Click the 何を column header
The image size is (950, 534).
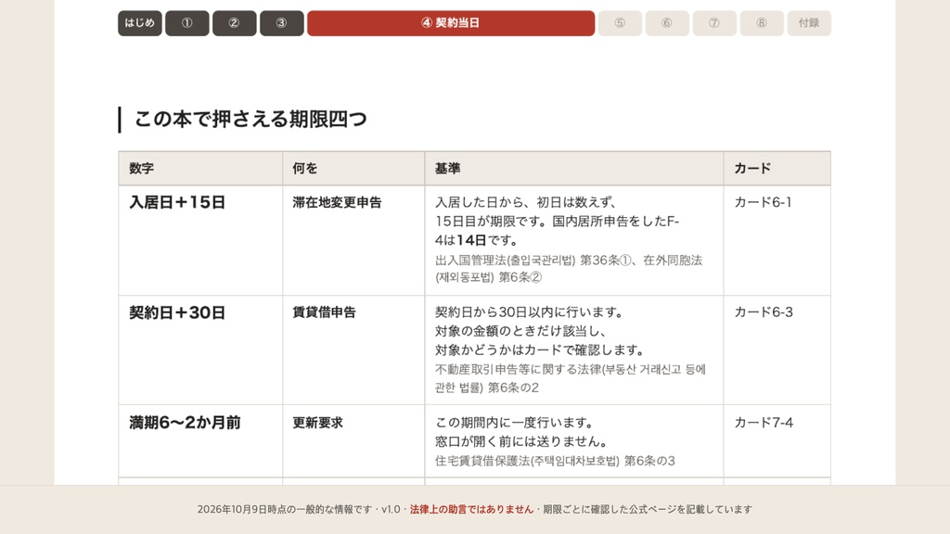(353, 169)
